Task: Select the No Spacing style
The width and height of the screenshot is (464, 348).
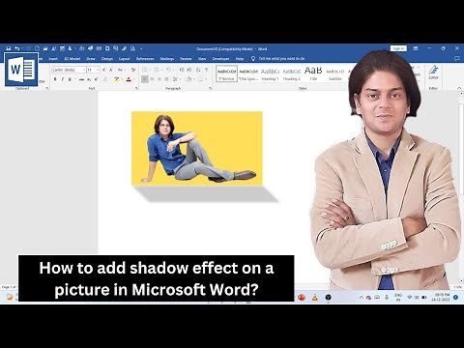Action: pyautogui.click(x=248, y=74)
